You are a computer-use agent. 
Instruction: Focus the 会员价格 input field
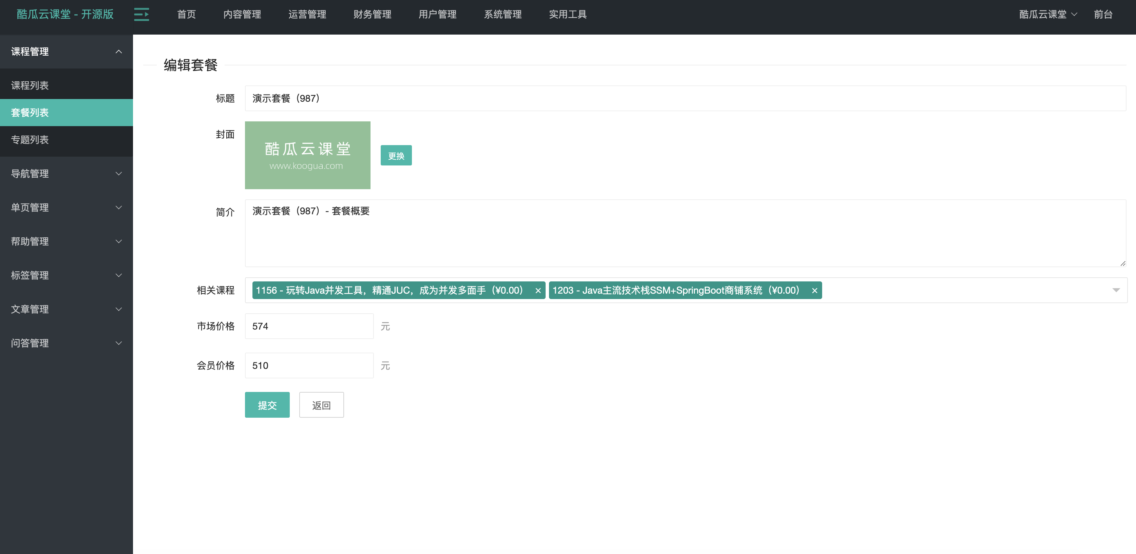[309, 366]
